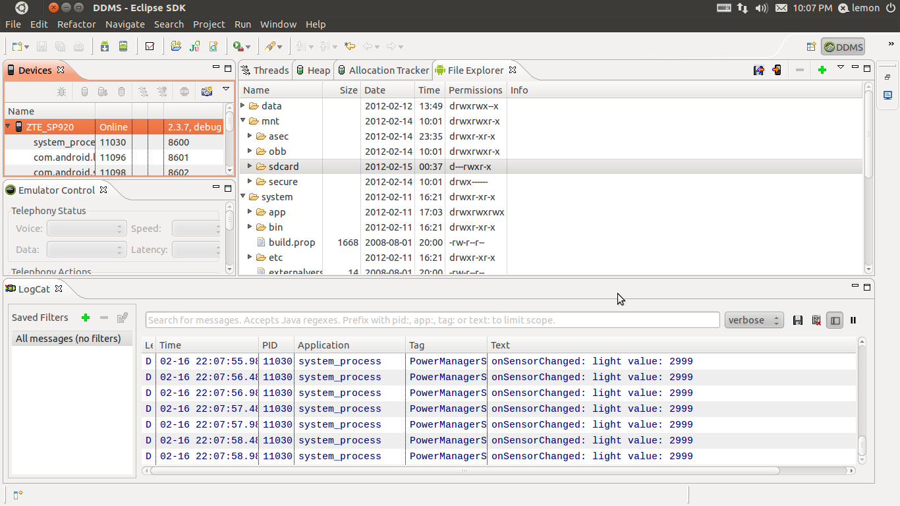Collapse the ZTE_SP920 device tree

click(9, 126)
